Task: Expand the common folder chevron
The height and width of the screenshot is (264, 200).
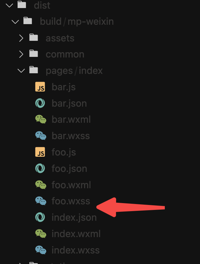Action: (21, 54)
